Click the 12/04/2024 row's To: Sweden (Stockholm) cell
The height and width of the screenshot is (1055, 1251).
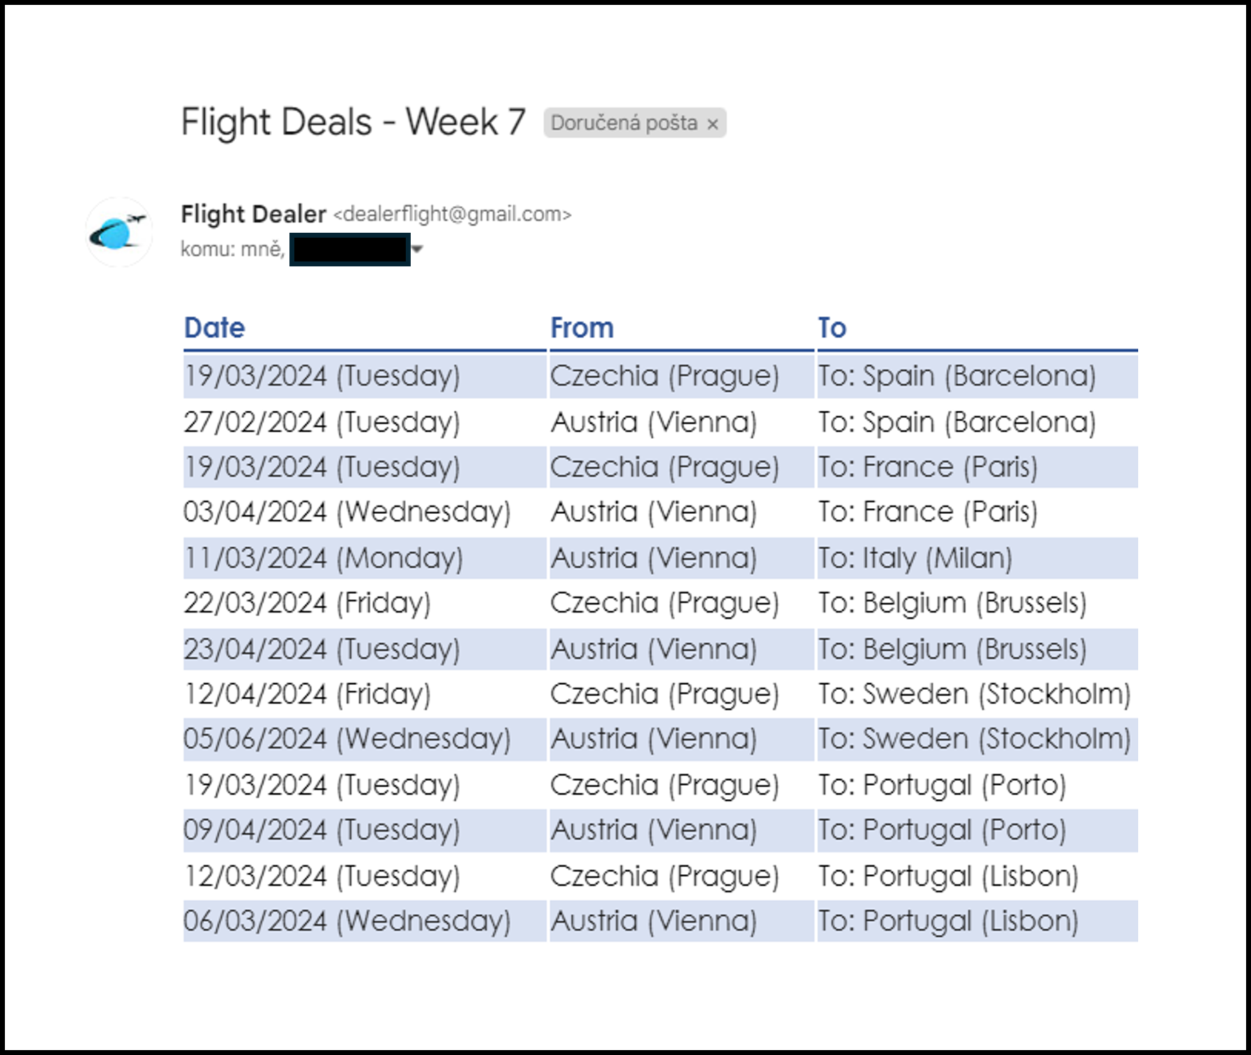point(978,694)
